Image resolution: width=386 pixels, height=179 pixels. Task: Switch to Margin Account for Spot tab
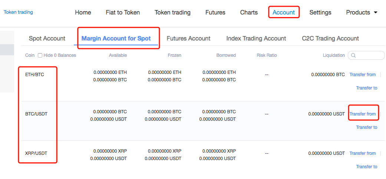(116, 39)
